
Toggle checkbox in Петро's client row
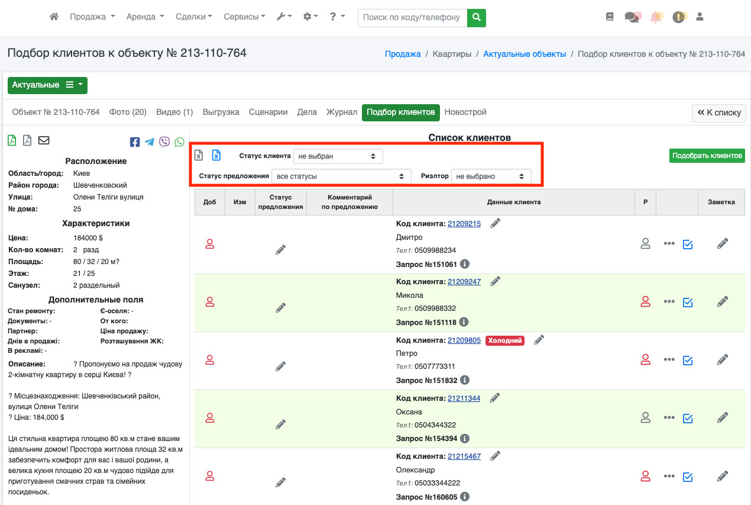(688, 360)
